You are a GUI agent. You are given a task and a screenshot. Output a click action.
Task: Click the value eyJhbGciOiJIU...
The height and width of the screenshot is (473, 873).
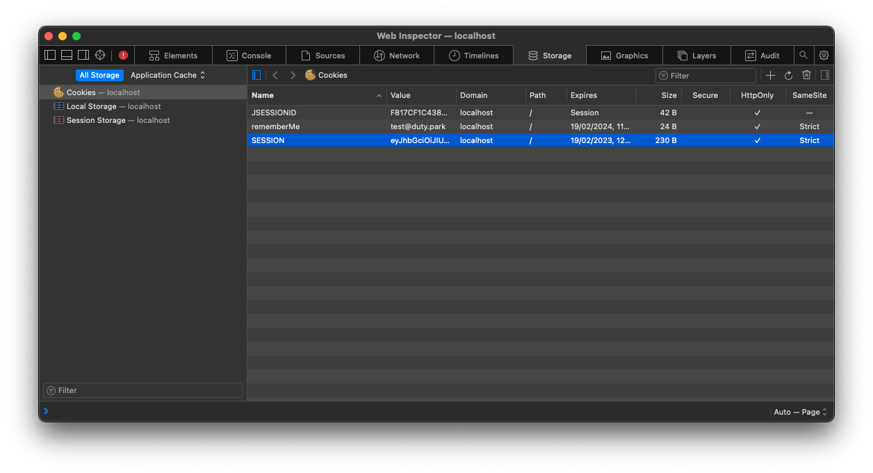coord(420,140)
